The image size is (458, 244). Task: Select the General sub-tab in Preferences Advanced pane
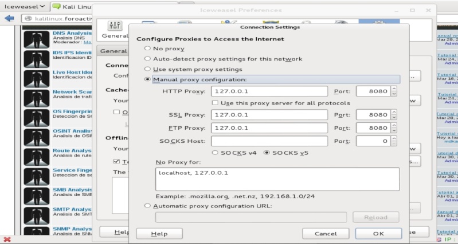pyautogui.click(x=113, y=51)
